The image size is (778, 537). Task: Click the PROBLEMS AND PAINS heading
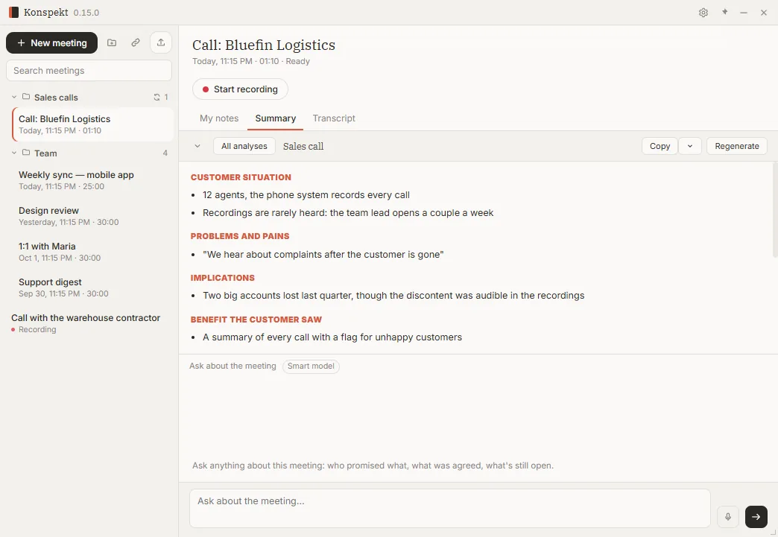click(240, 237)
